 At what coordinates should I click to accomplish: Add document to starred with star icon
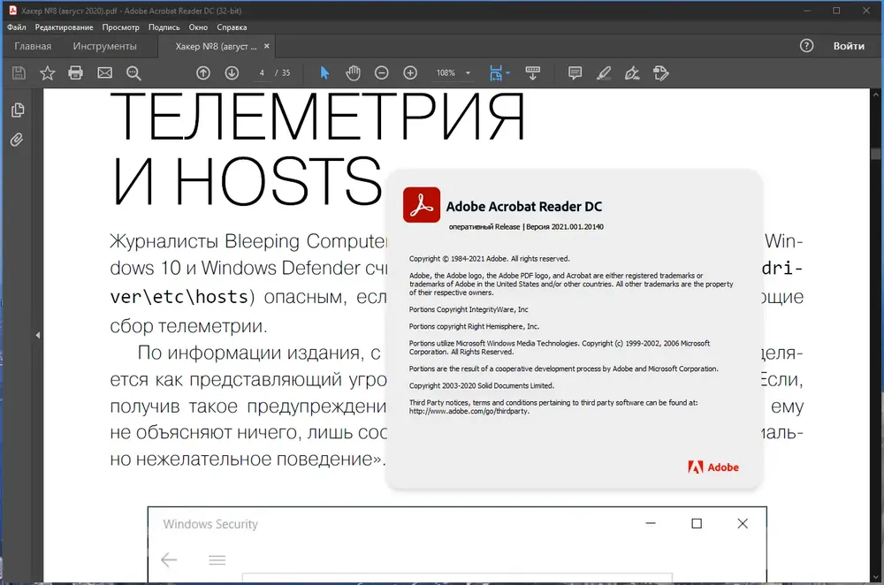click(x=48, y=72)
